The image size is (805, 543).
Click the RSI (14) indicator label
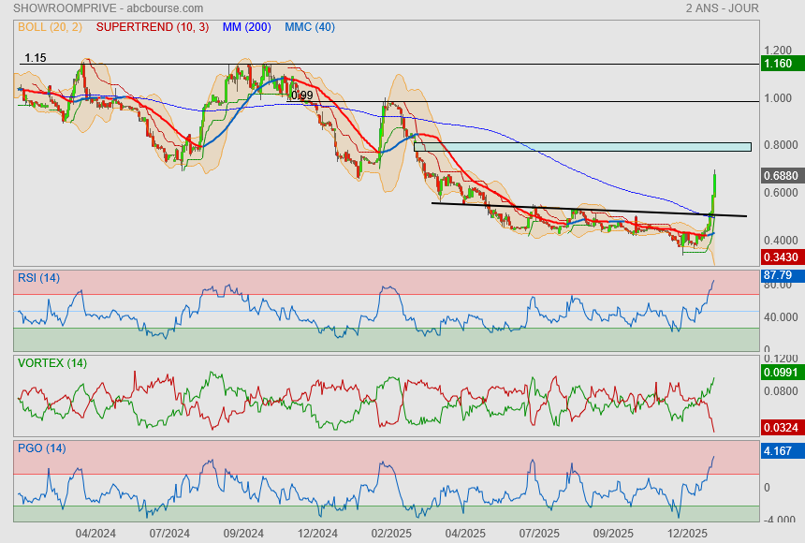coord(39,277)
